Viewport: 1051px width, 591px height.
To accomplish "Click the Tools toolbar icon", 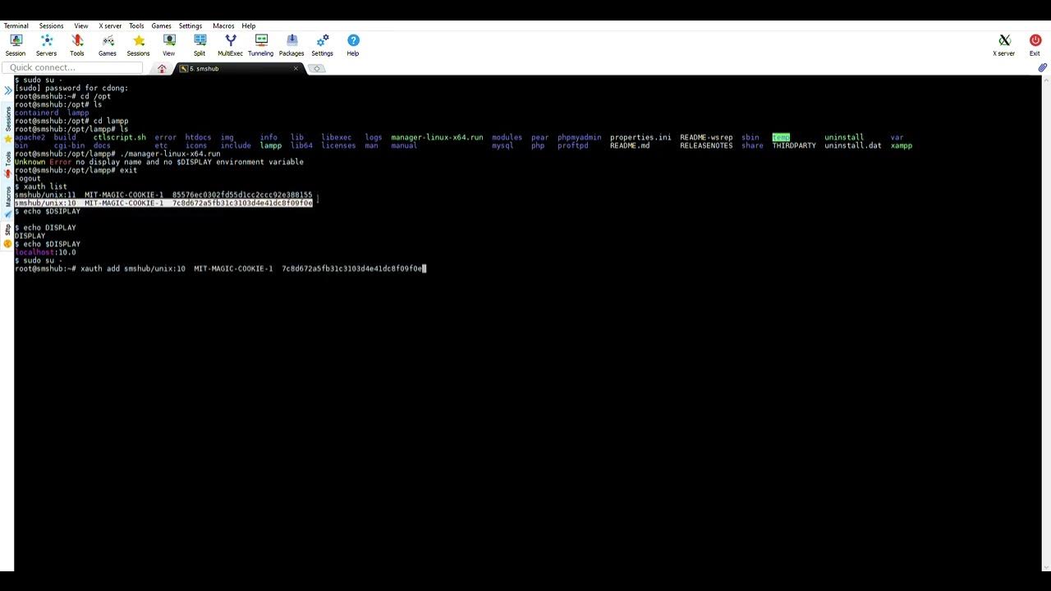I will [x=77, y=45].
